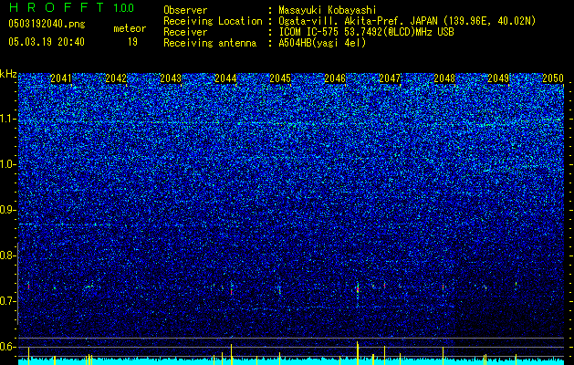574x365 pixels.
Task: Click the Receiving Location label
Action: click(213, 21)
